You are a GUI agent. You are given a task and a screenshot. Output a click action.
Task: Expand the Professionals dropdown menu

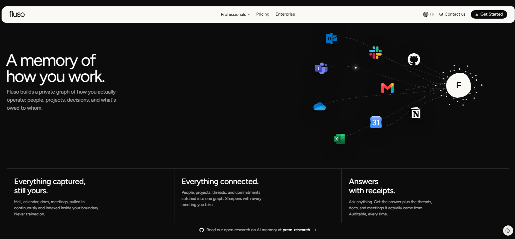(x=235, y=14)
